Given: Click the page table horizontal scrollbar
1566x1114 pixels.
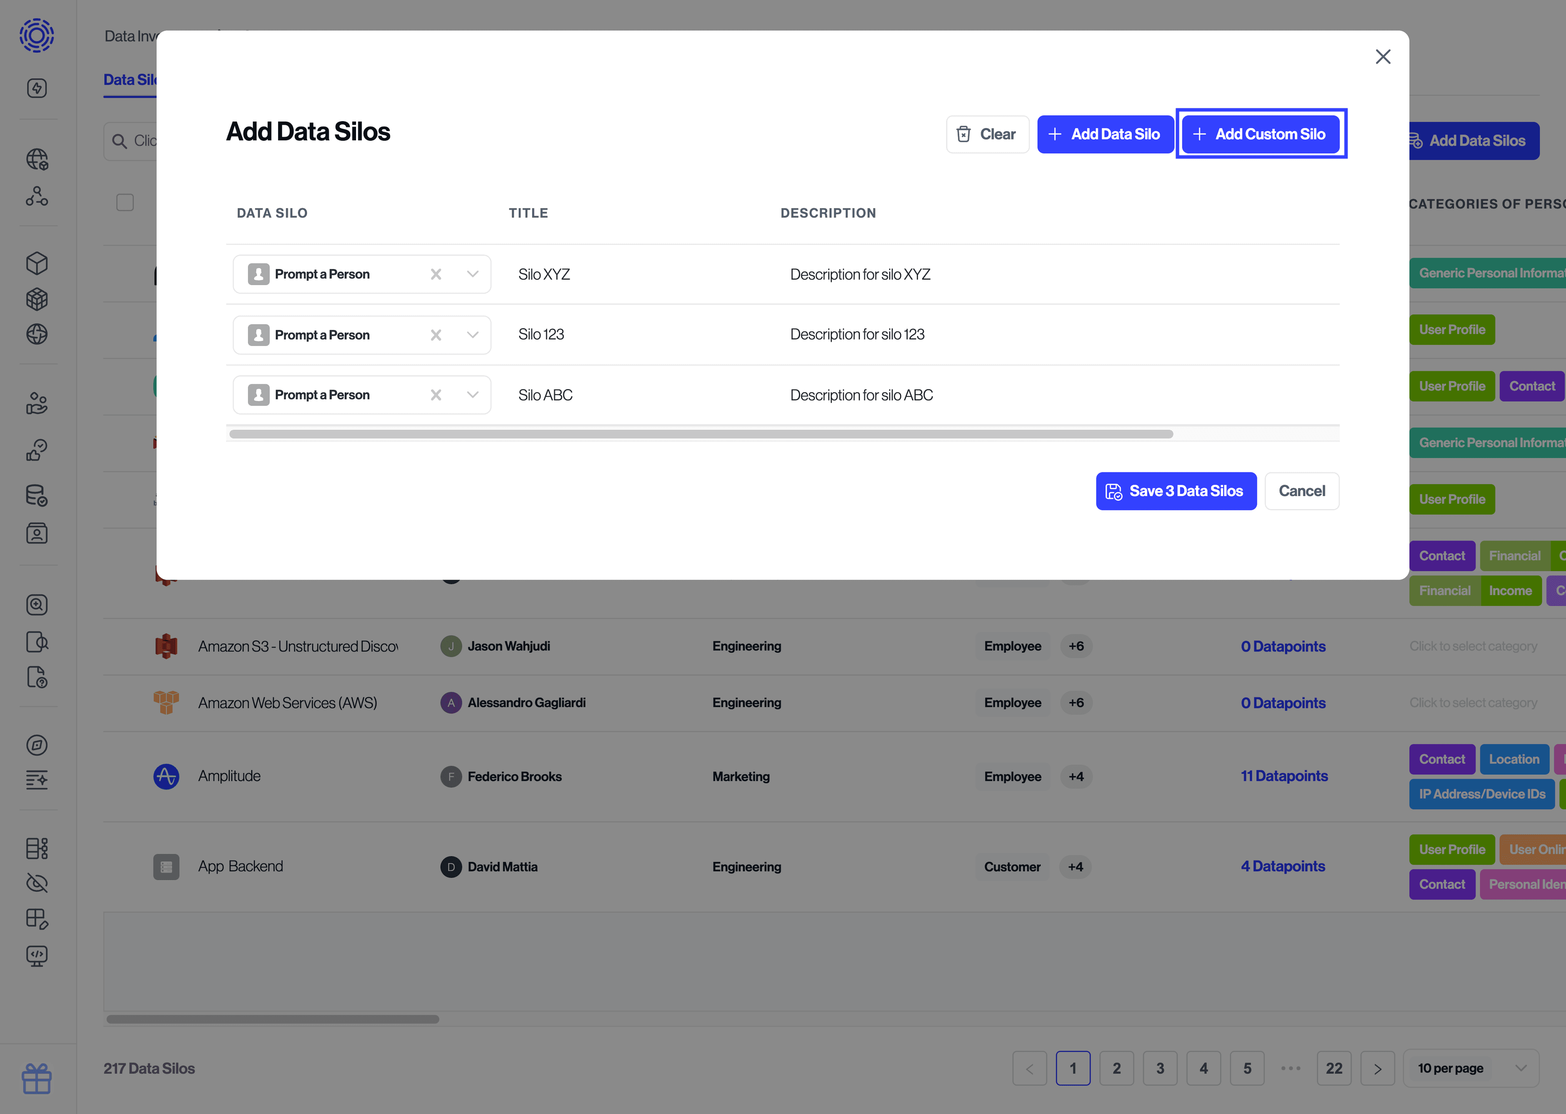Looking at the screenshot, I should tap(273, 1019).
